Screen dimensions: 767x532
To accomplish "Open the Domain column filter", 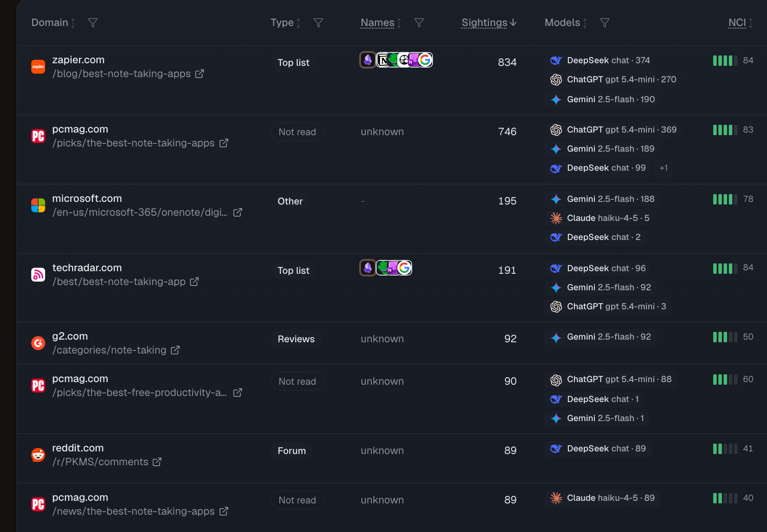I will [x=92, y=23].
